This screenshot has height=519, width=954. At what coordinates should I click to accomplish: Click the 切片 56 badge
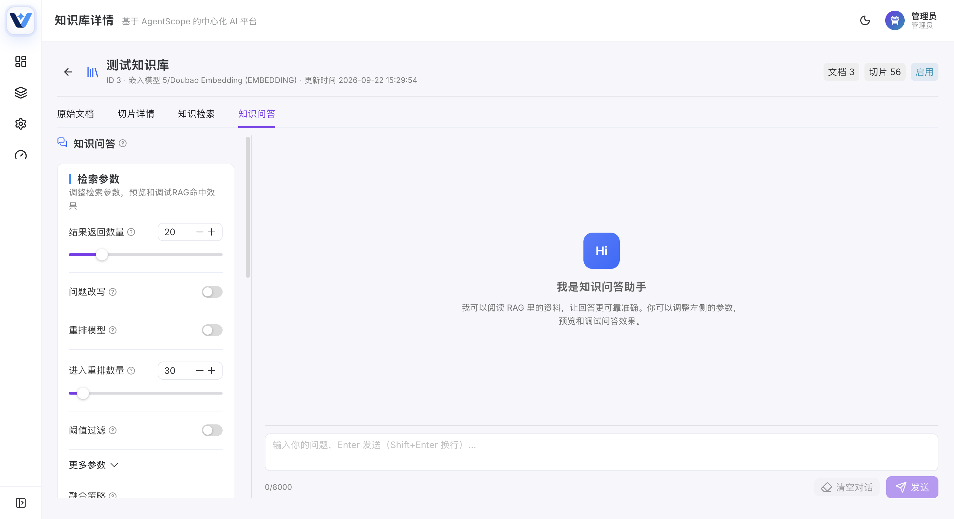pyautogui.click(x=885, y=72)
